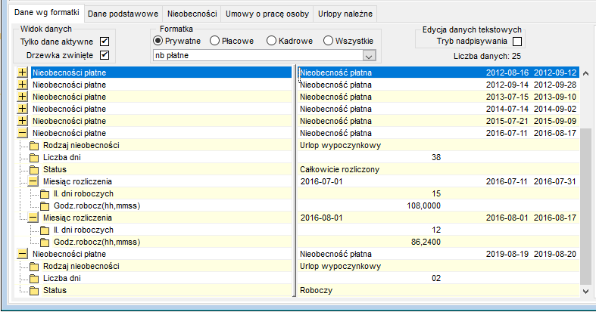596x312 pixels.
Task: Collapse the Miesiąc rozliczenia 2016-08-01 node
Action: 33,218
